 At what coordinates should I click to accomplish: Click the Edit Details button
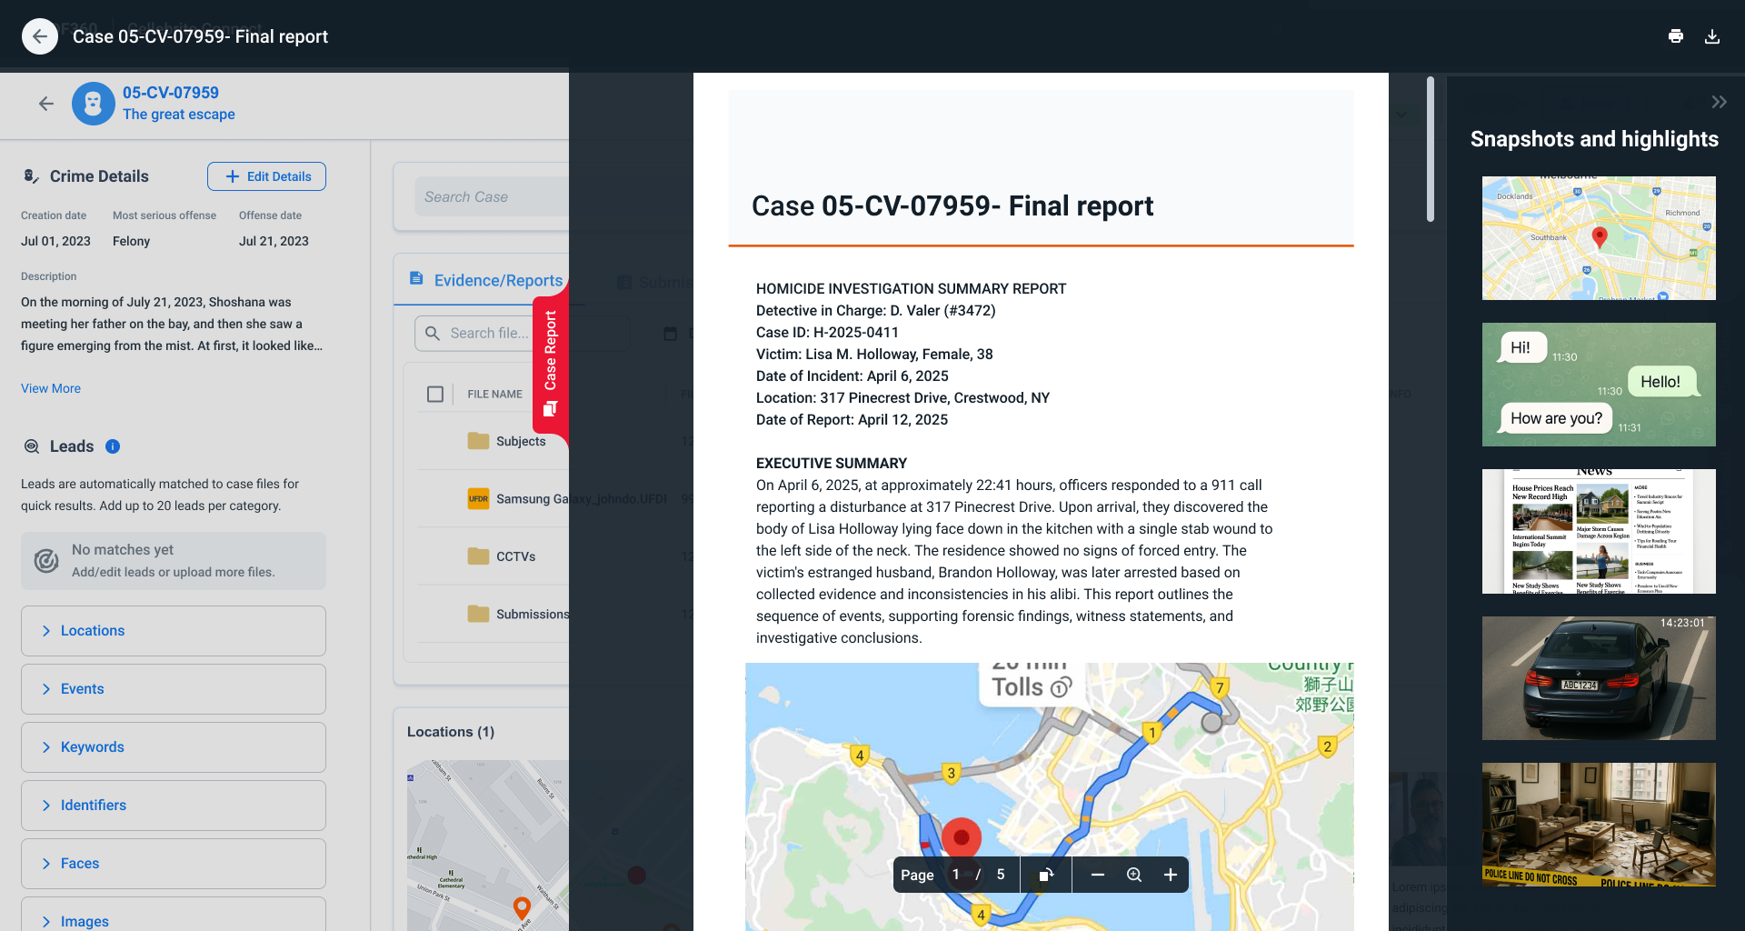coord(266,176)
